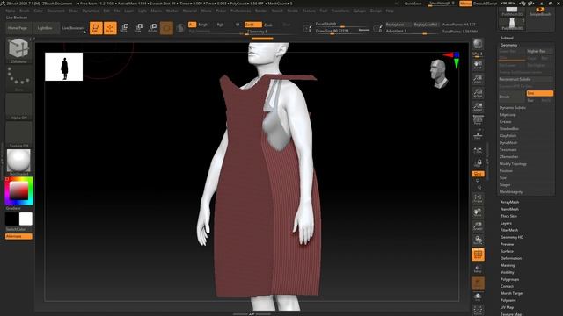Open the Render menu

[x=261, y=11]
